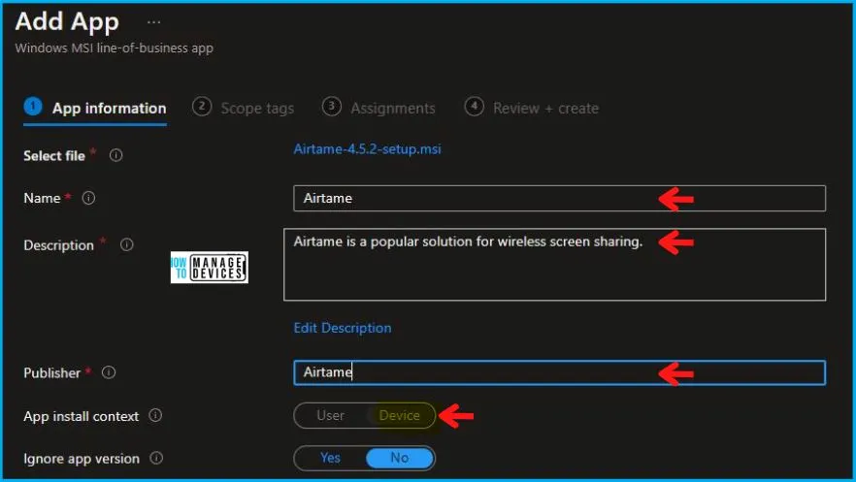Select the App information tab
Screen dimensions: 856x482
point(95,108)
